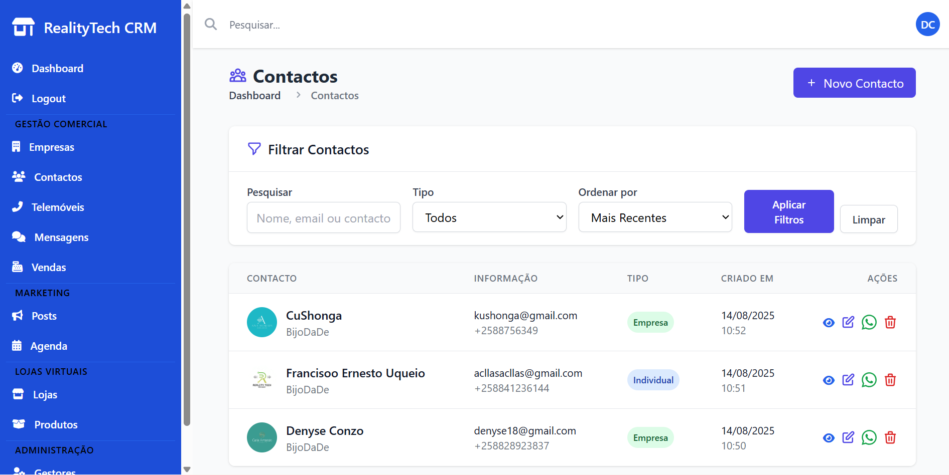View Francisoo Ernesto Uqueio details eye icon
The height and width of the screenshot is (475, 949).
point(829,380)
